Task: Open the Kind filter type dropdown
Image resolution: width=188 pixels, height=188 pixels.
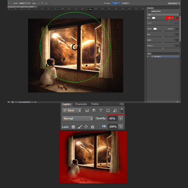Action: [72, 110]
